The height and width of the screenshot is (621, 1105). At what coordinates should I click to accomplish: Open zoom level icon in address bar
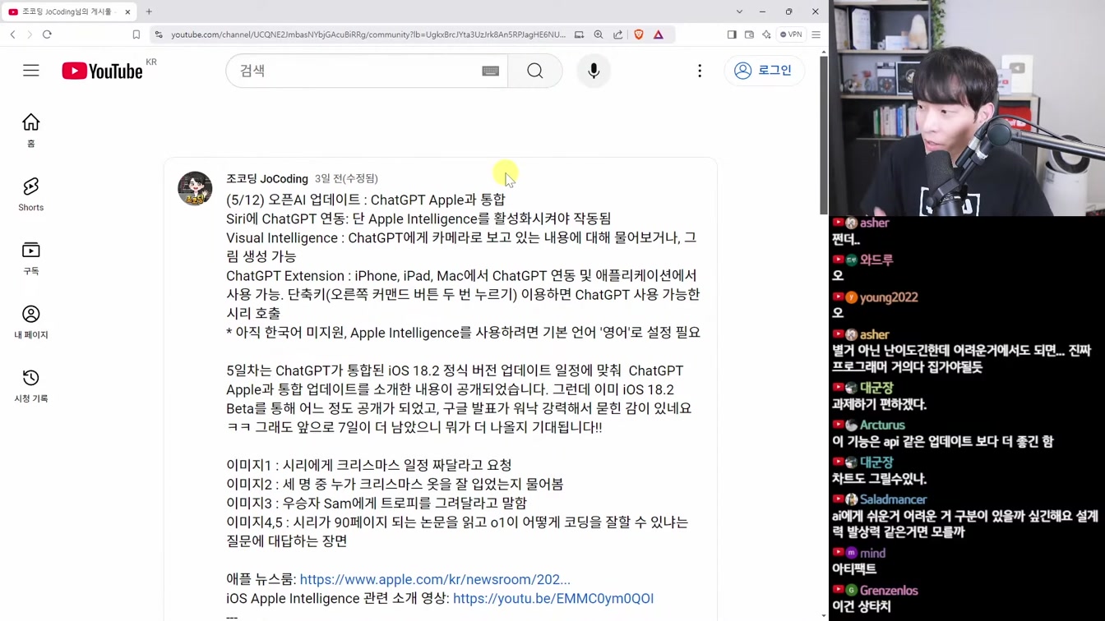click(x=599, y=34)
